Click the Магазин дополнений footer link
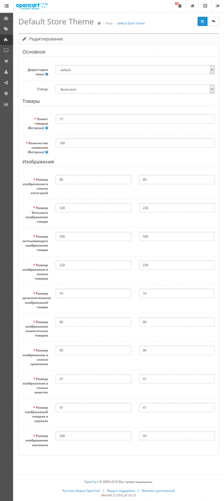Image resolution: width=224 pixels, height=501 pixels. 158,490
